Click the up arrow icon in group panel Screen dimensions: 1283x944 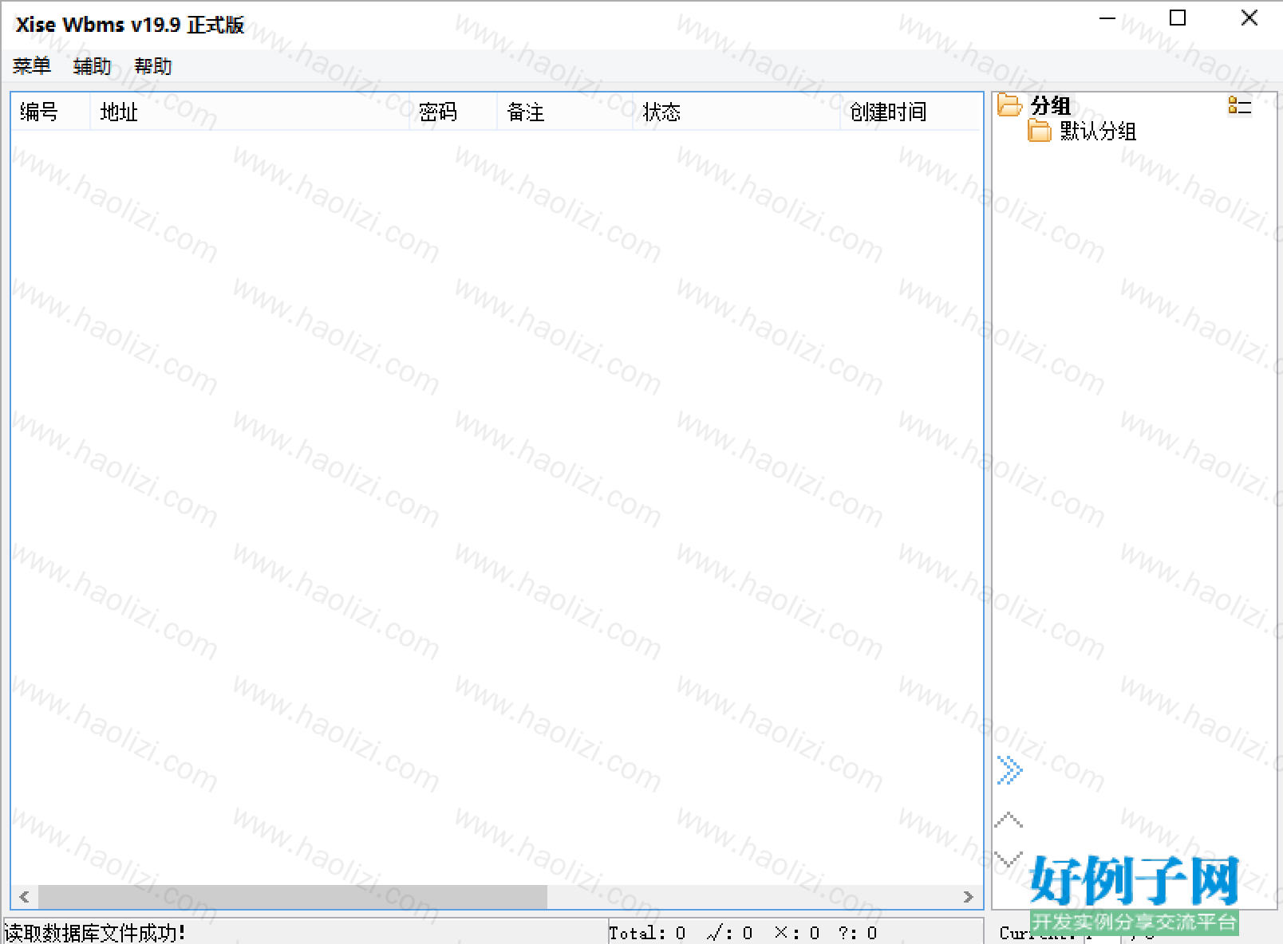[x=1009, y=820]
